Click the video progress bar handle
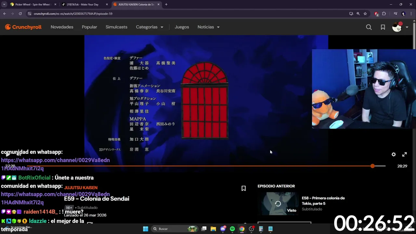Image resolution: width=416 pixels, height=234 pixels. (372, 166)
